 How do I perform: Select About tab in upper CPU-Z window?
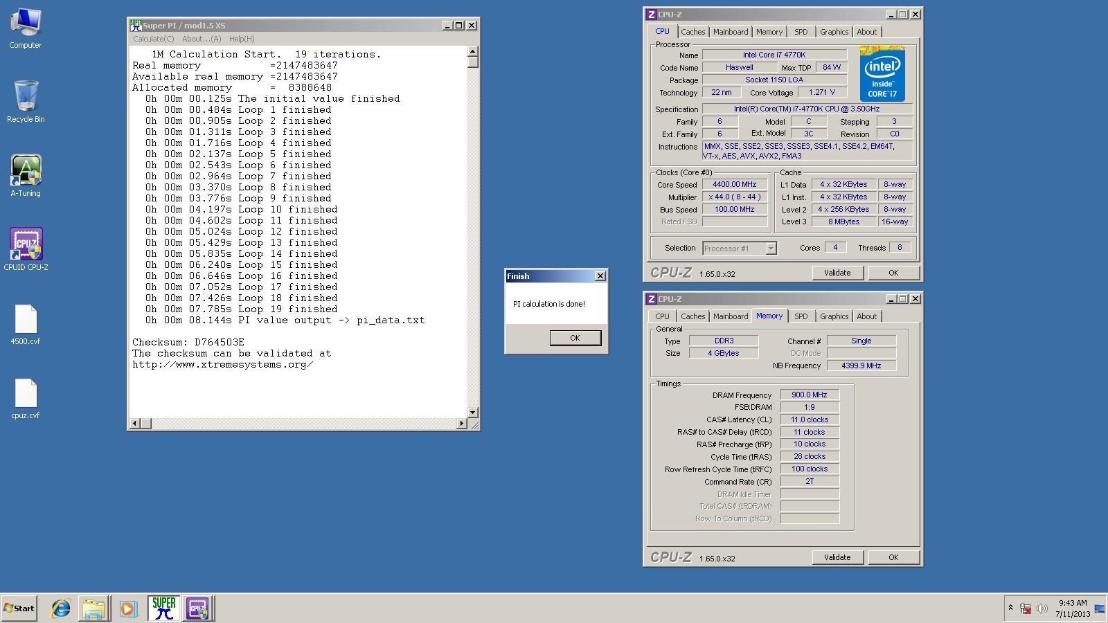(x=866, y=32)
